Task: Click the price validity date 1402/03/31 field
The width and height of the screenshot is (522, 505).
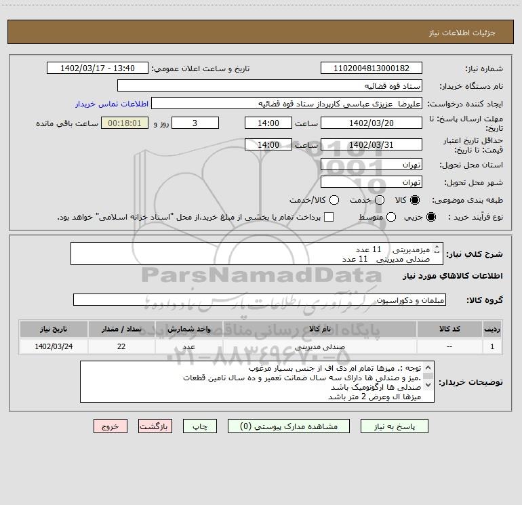Action: pos(372,145)
